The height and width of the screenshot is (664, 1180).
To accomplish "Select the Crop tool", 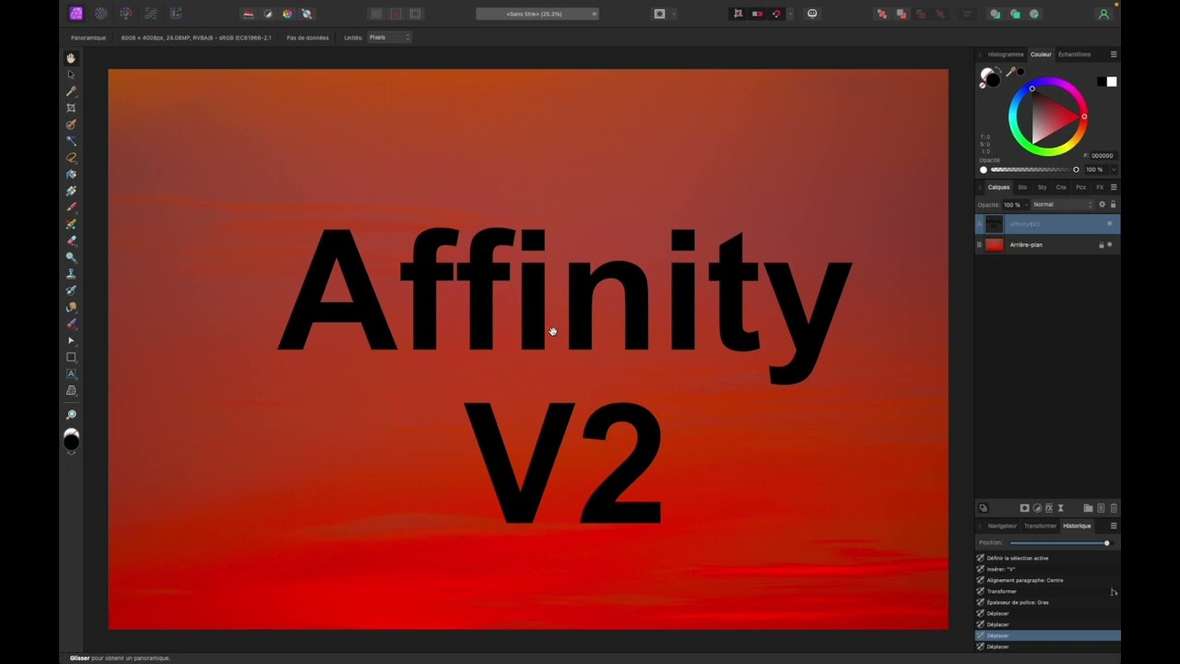I will point(71,108).
